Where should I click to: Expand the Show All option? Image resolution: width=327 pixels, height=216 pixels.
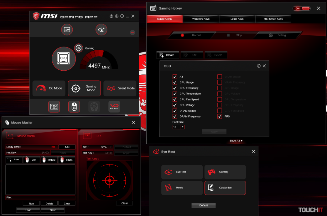pyautogui.click(x=236, y=141)
